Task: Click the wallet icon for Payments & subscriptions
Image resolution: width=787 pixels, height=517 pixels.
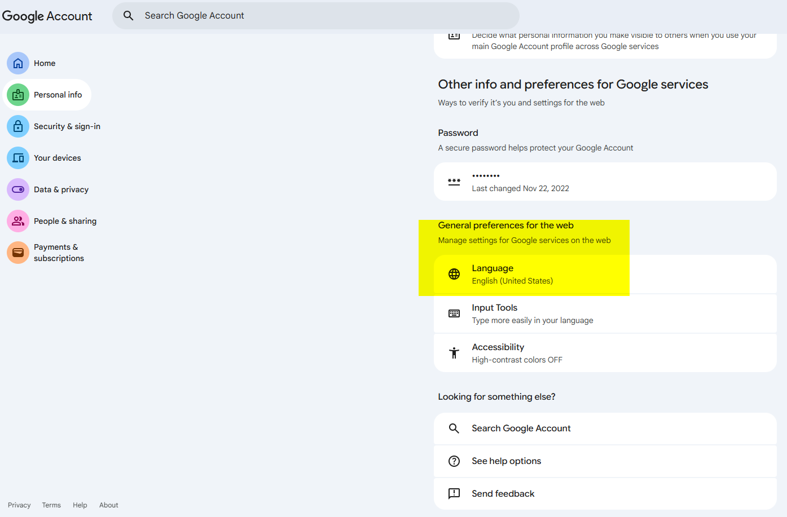Action: point(17,253)
